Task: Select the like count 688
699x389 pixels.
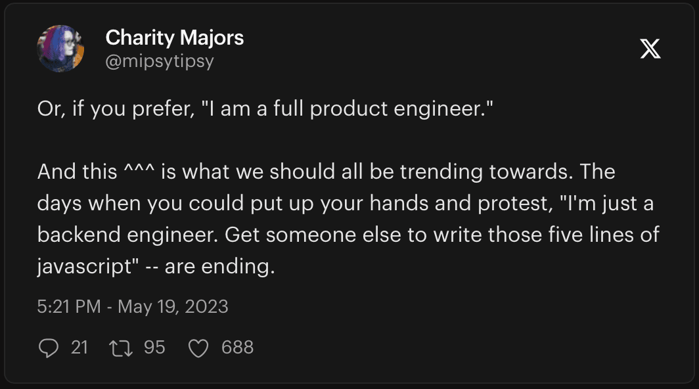Action: [238, 348]
